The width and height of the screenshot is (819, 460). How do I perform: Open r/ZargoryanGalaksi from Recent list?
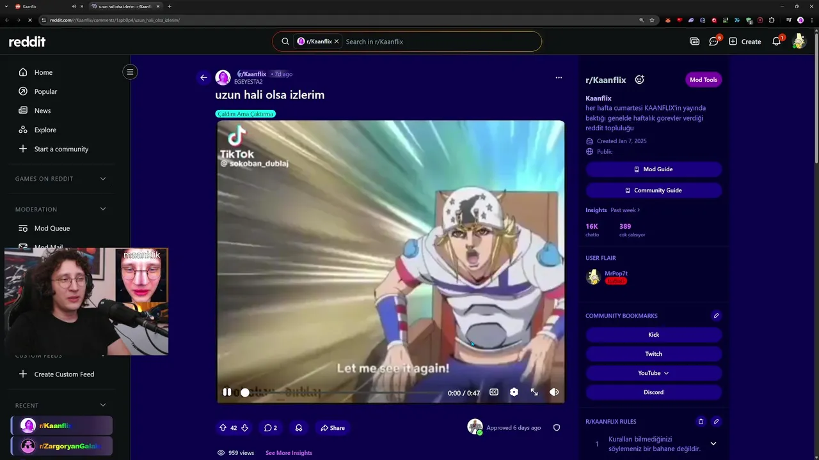(62, 446)
